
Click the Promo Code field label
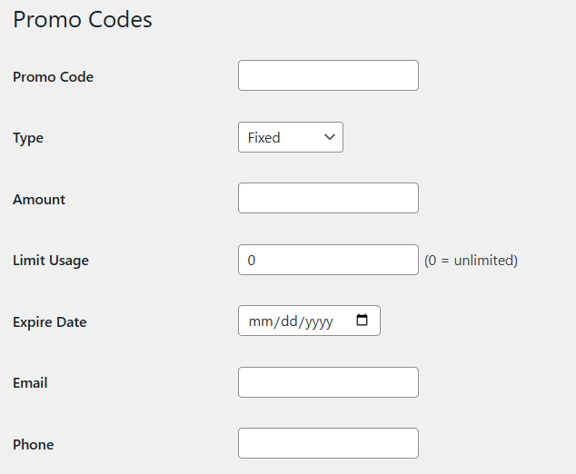[53, 77]
